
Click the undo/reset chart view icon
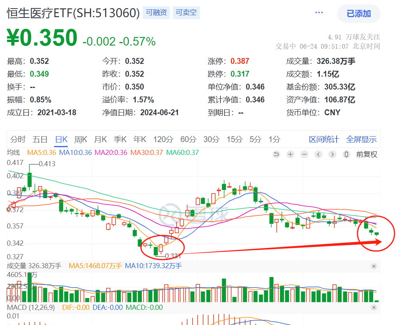276,155
